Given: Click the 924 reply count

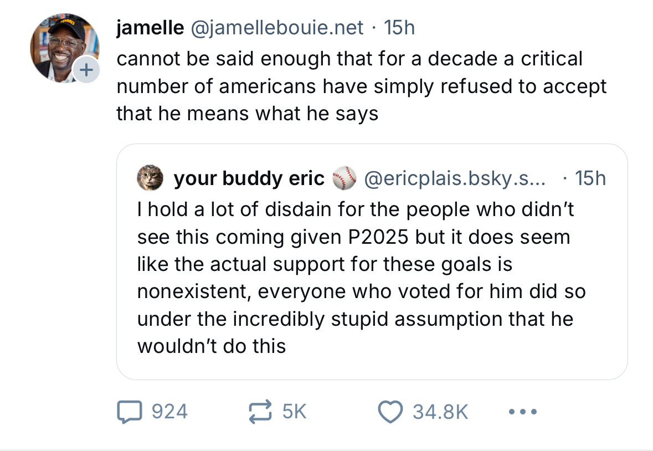Looking at the screenshot, I should 169,412.
